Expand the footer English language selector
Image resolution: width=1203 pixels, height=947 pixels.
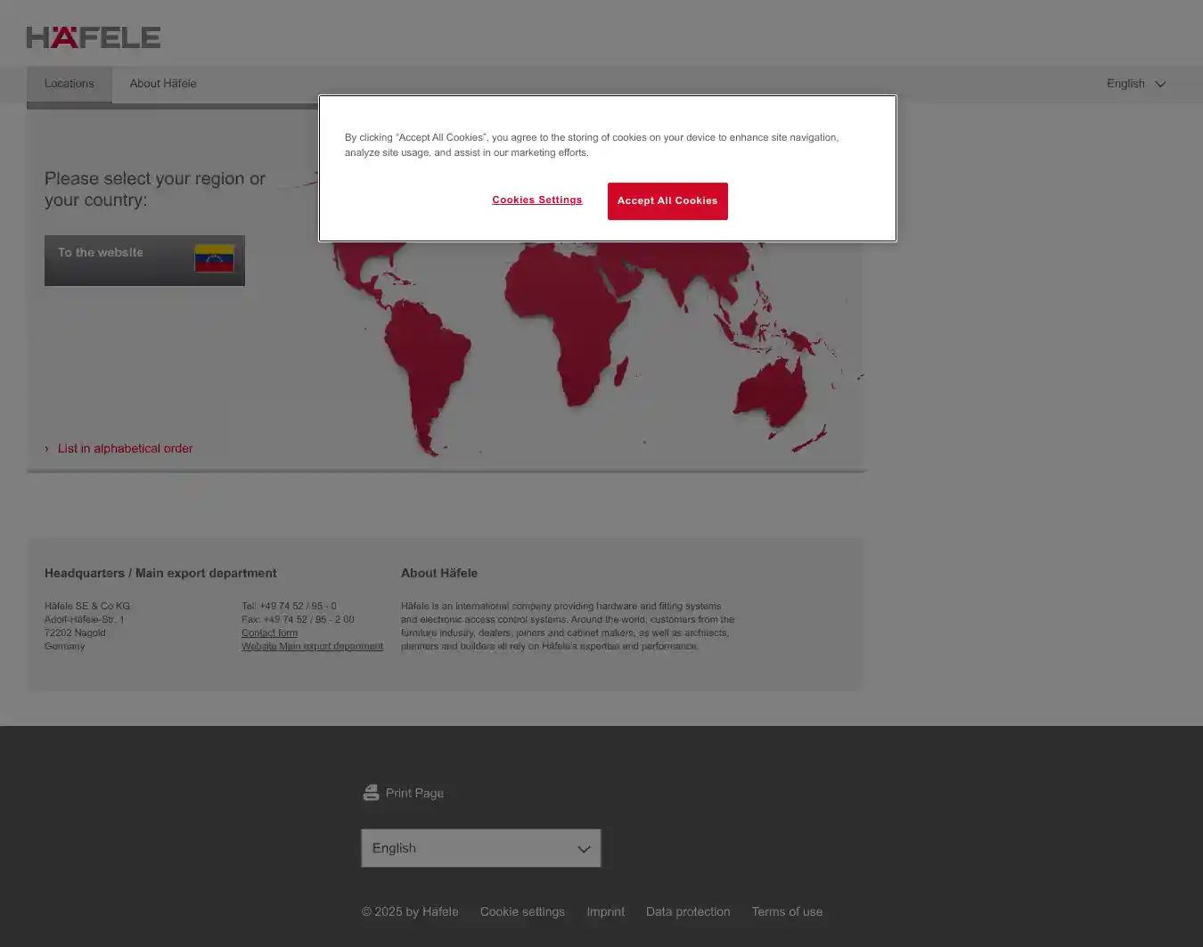[x=480, y=848]
